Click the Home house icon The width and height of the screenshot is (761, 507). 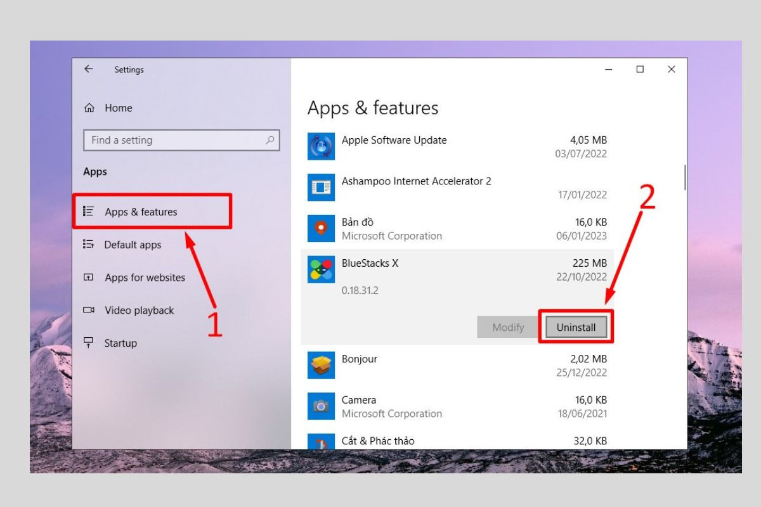89,108
